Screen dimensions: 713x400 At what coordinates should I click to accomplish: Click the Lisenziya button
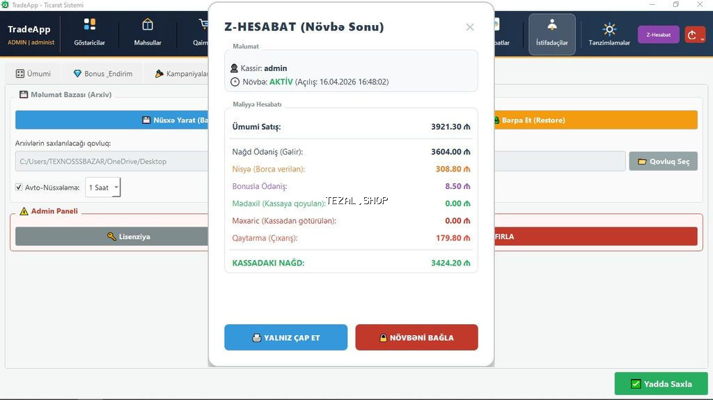tap(112, 237)
